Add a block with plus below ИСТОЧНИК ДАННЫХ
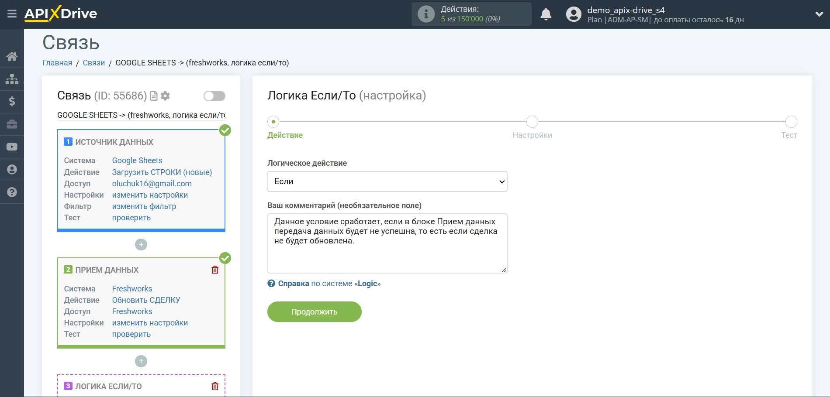The height and width of the screenshot is (397, 830). click(141, 245)
